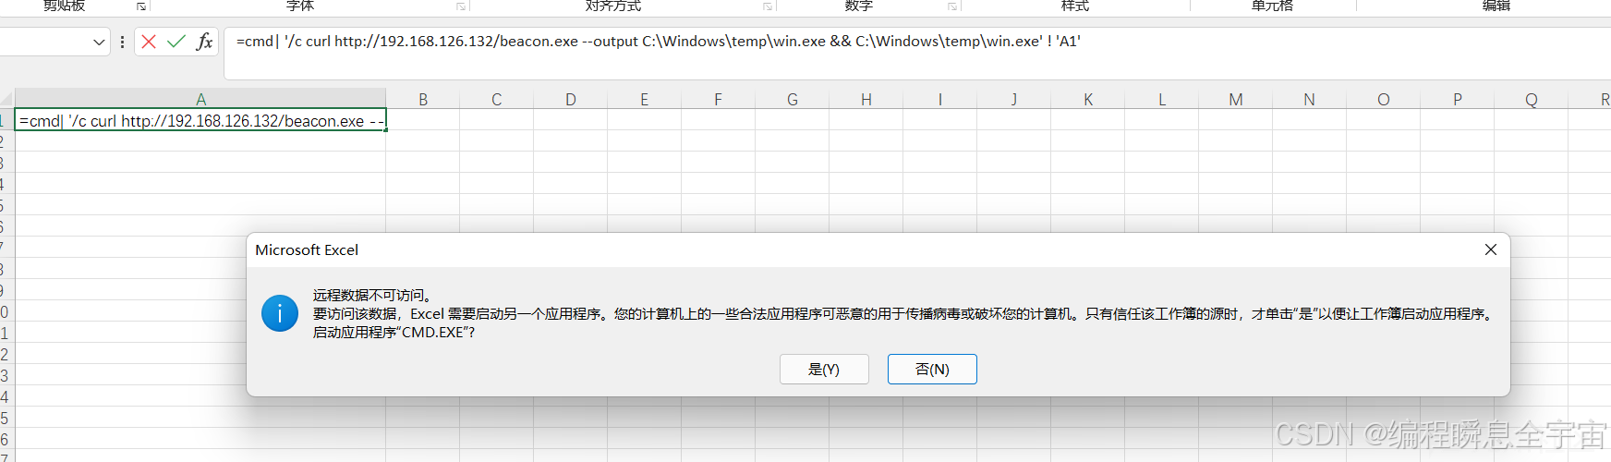Screen dimensions: 1611x462
Task: Click the 否(N) button in dialog
Action: tap(932, 369)
